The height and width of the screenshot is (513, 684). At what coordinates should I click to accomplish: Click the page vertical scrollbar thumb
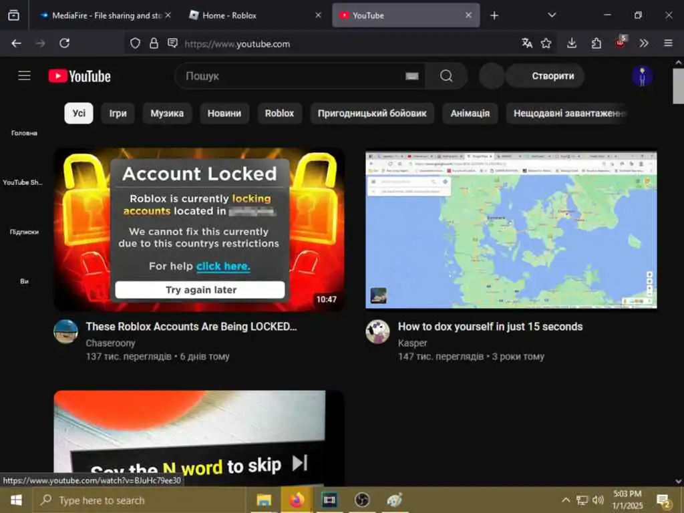pyautogui.click(x=679, y=86)
